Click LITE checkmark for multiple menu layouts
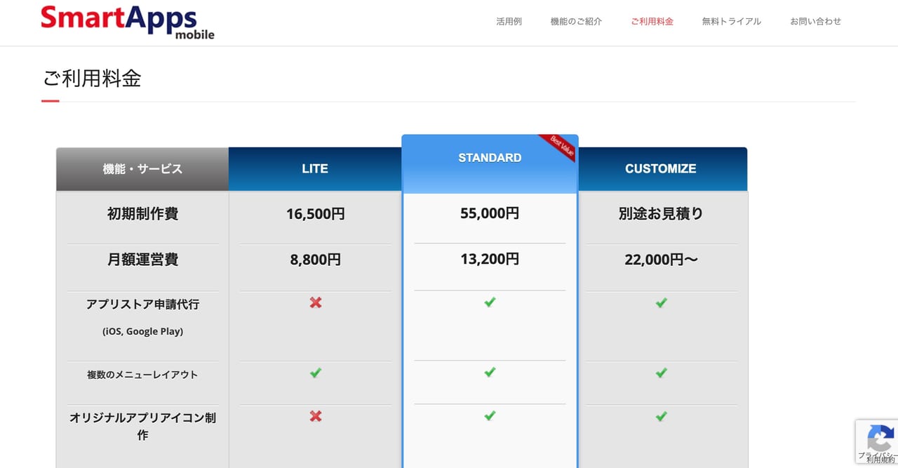The height and width of the screenshot is (468, 898). tap(316, 373)
